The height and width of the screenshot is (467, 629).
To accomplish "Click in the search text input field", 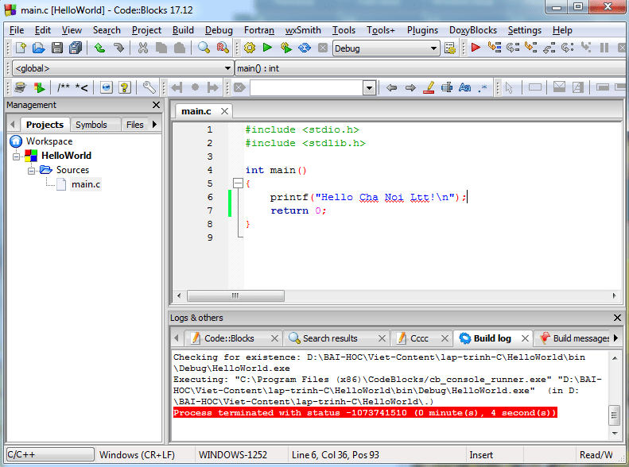I will 306,87.
